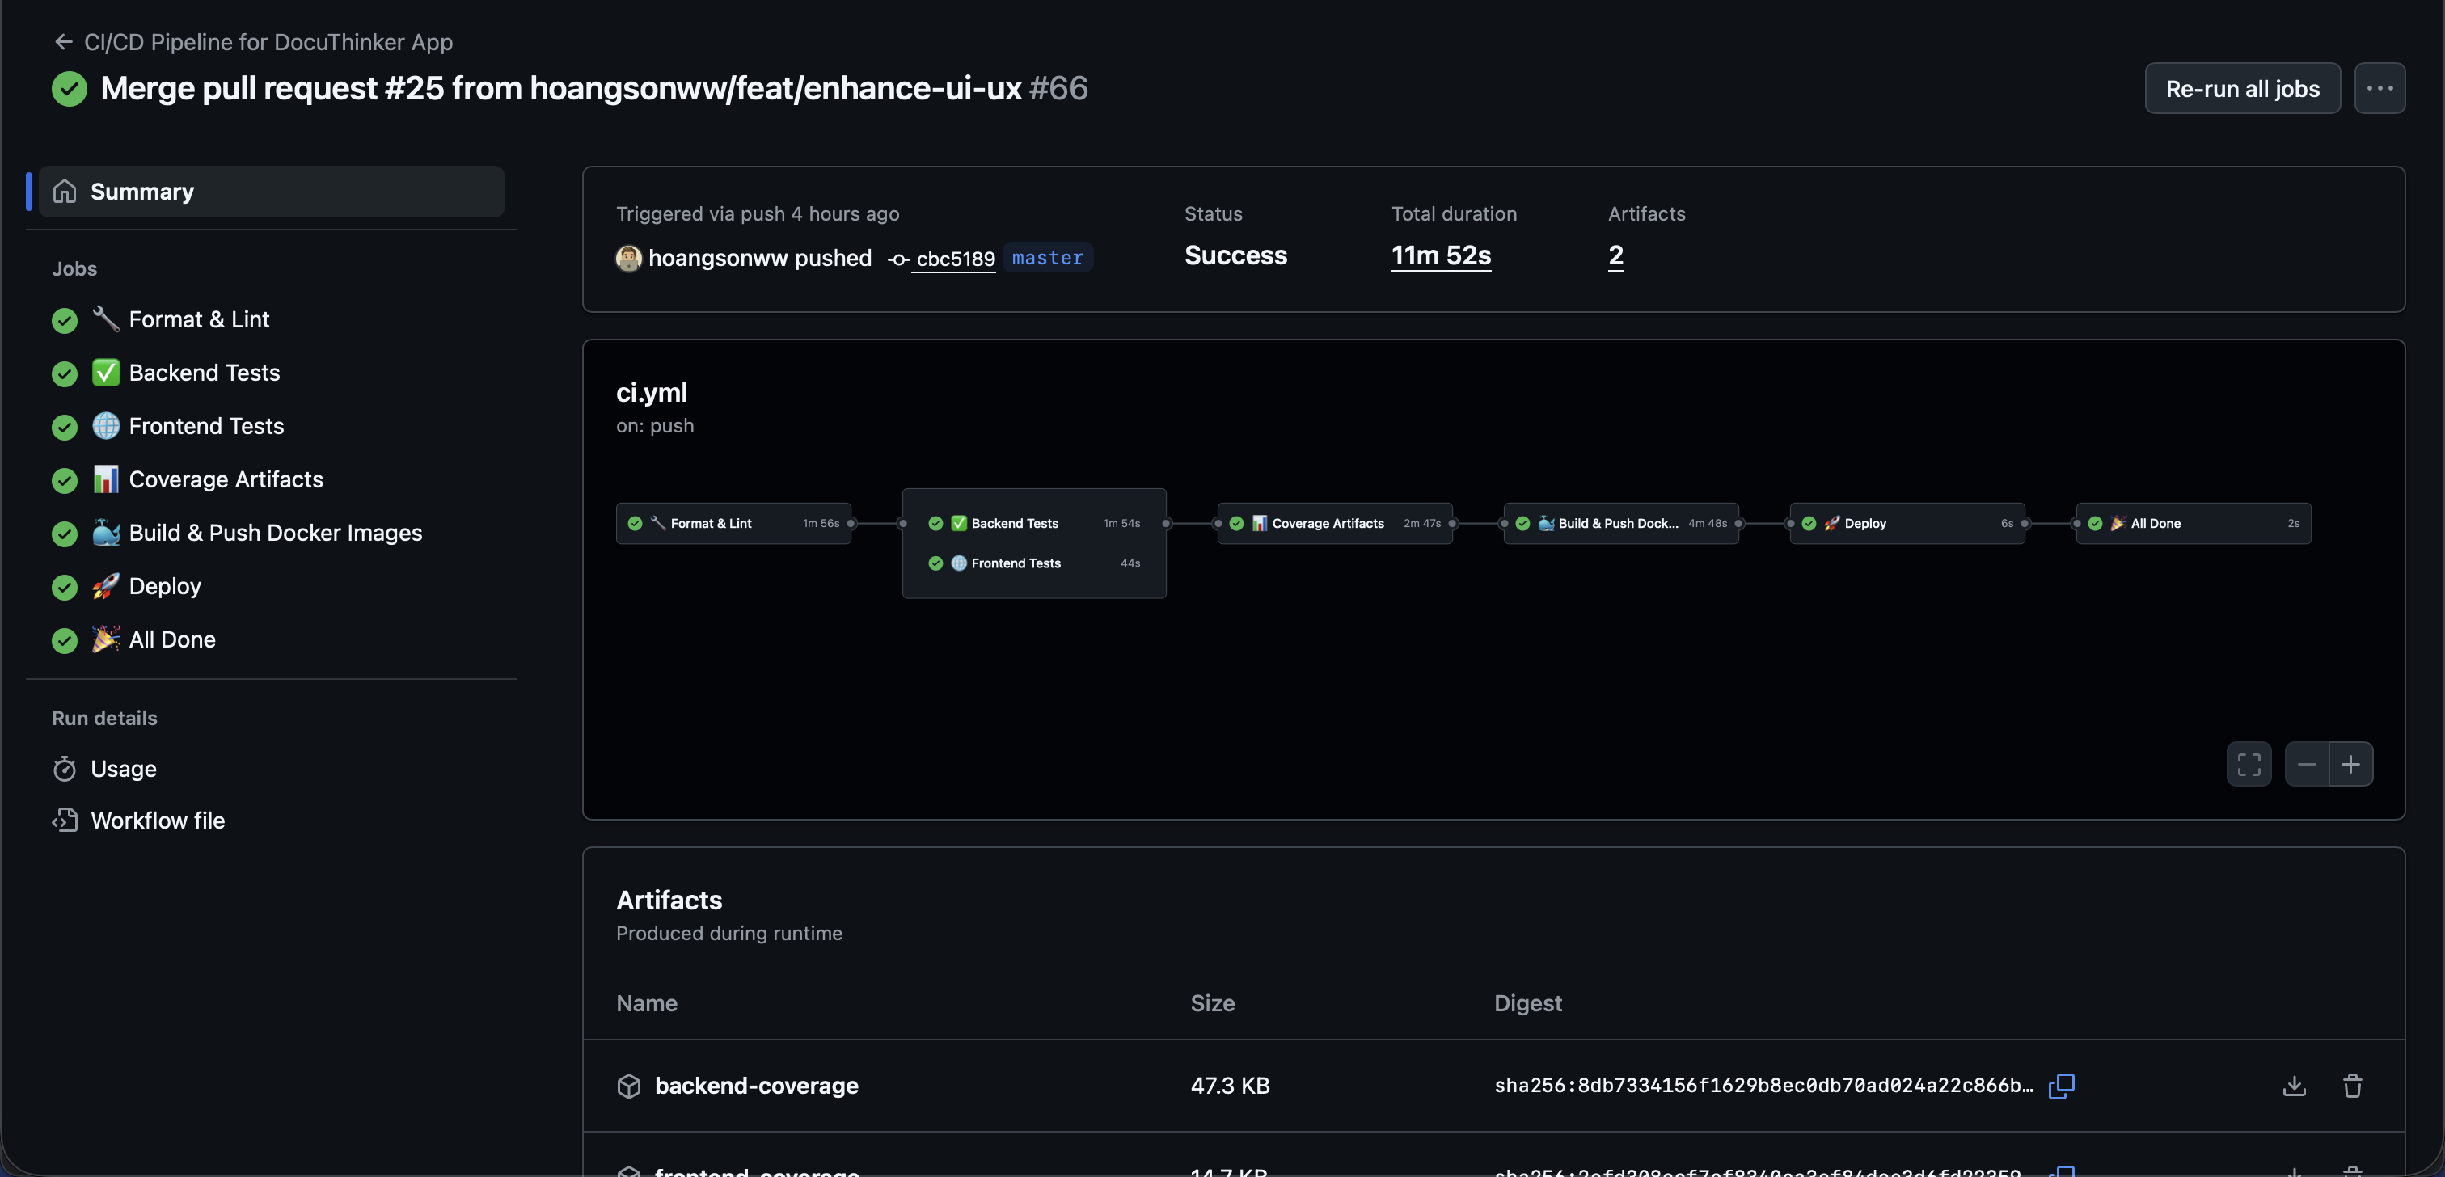Click the master branch label

1047,257
